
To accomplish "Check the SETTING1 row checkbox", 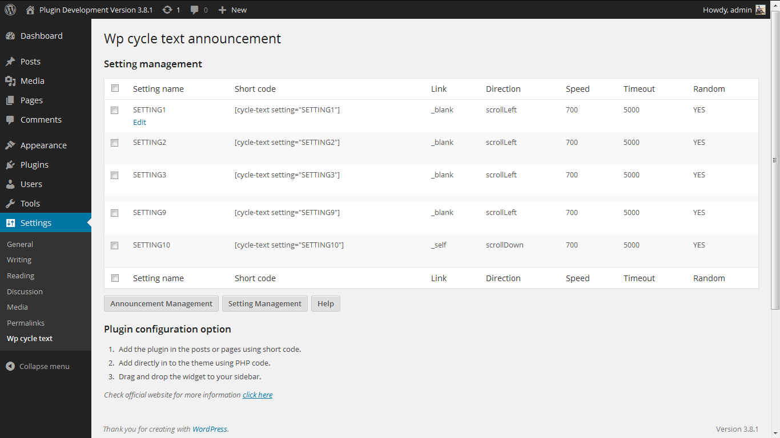I will [x=115, y=110].
